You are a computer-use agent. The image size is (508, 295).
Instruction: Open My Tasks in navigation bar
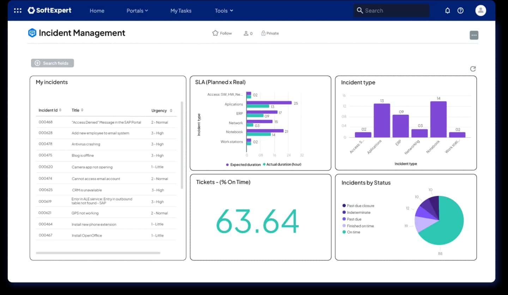(181, 11)
